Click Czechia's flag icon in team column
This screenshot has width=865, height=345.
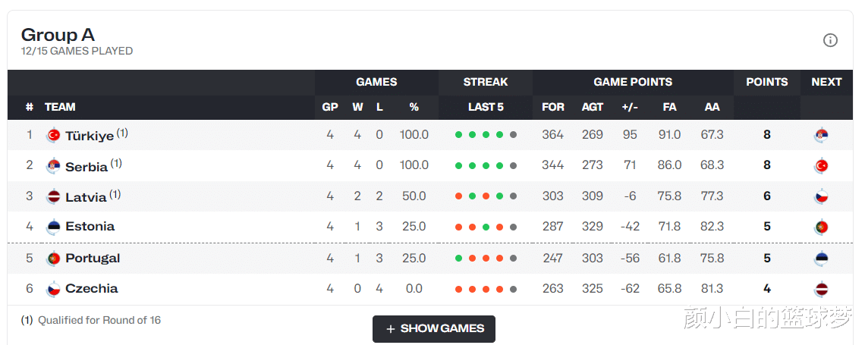click(54, 289)
